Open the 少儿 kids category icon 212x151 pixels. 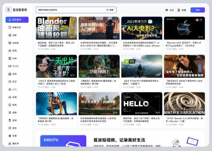pos(10,89)
